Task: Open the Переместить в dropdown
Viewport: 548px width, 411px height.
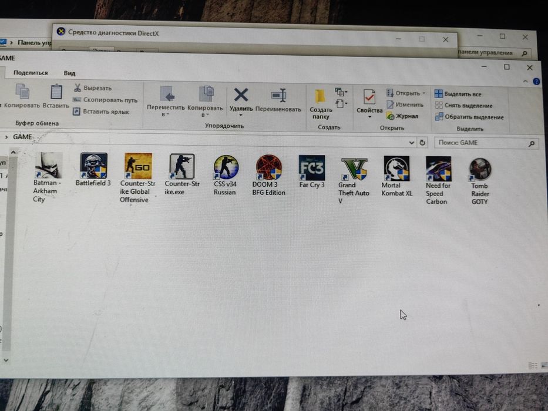Action: click(165, 102)
